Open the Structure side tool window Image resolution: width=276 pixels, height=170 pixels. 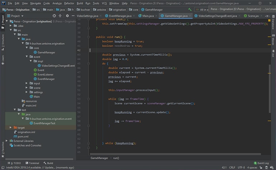[3, 42]
